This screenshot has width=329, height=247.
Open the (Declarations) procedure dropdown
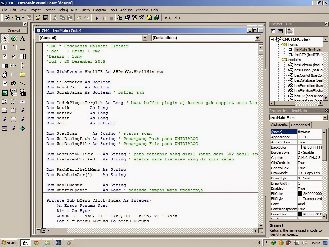pyautogui.click(x=257, y=38)
